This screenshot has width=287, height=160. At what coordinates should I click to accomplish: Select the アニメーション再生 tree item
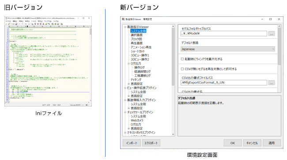[x=141, y=47]
